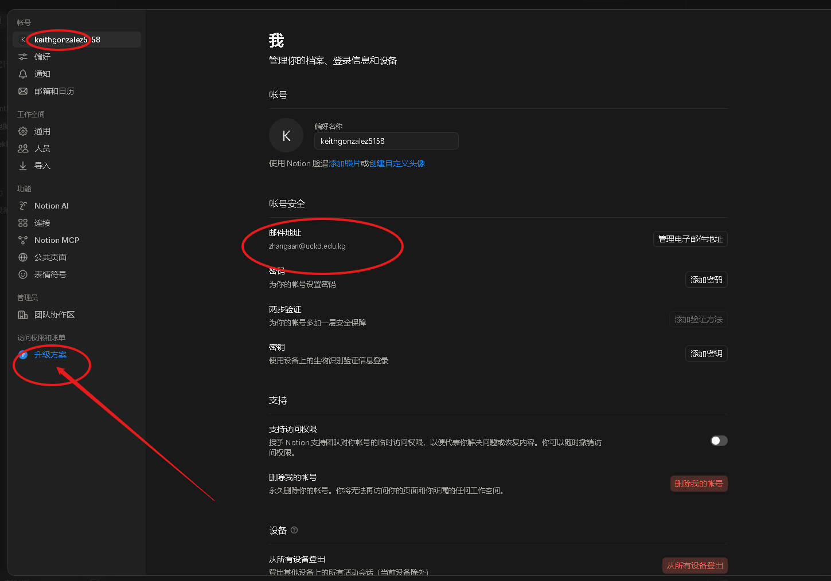Open the 偏好 settings section
This screenshot has height=581, width=831.
click(77, 57)
